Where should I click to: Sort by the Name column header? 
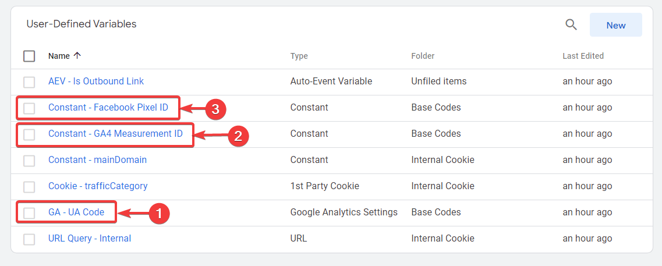click(59, 56)
